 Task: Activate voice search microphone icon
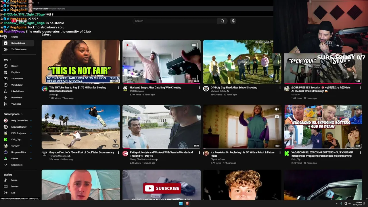(233, 21)
